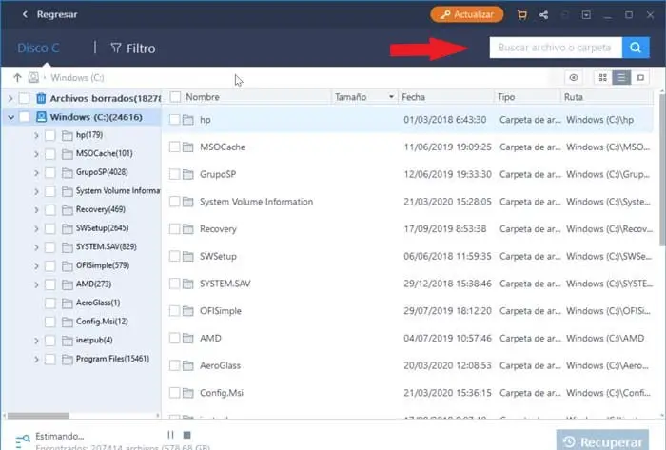Check Archivos borrados tree checkbox
The image size is (666, 450).
[x=24, y=99]
